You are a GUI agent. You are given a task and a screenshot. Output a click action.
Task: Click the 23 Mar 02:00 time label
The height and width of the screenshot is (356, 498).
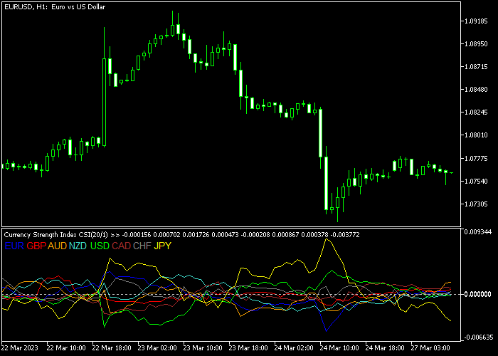157,348
